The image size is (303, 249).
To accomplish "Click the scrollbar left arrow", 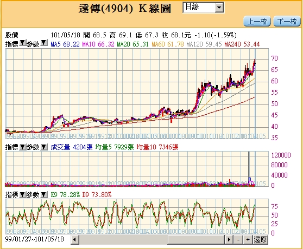I will point(75,240).
